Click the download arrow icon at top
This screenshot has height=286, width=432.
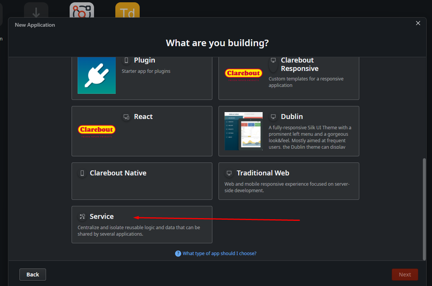point(36,11)
